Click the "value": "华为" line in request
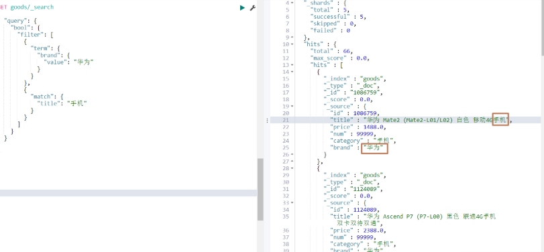 (68, 62)
